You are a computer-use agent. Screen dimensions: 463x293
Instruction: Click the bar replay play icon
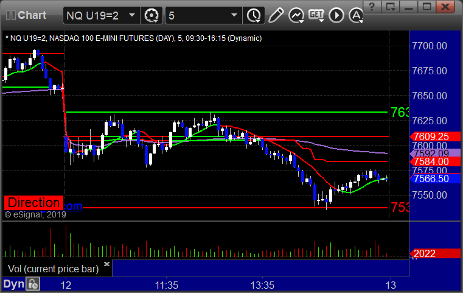[x=336, y=15]
